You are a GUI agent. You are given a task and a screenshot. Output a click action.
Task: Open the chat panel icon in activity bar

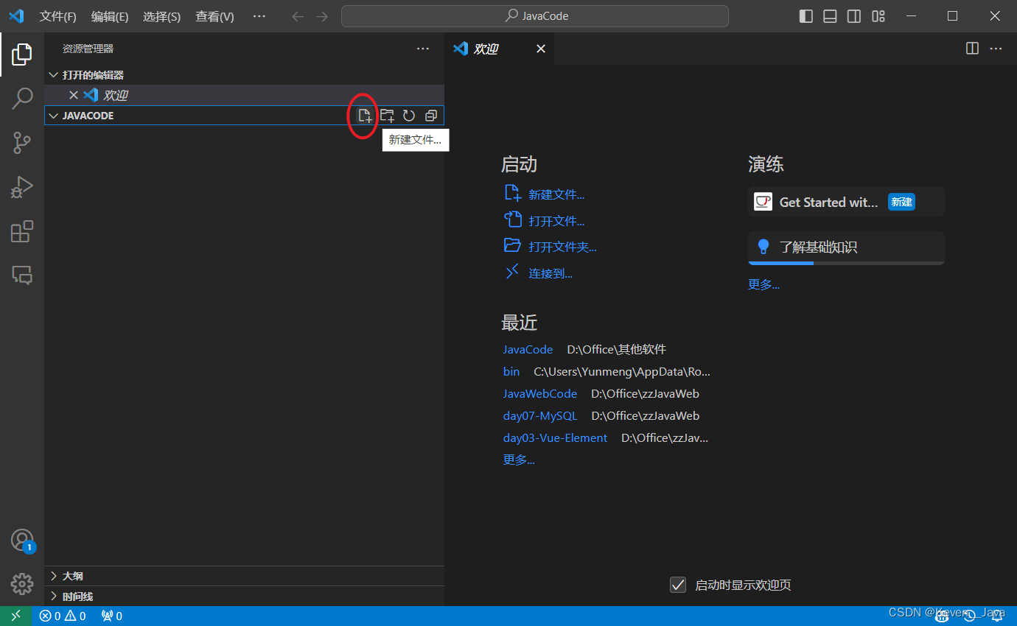[x=22, y=275]
